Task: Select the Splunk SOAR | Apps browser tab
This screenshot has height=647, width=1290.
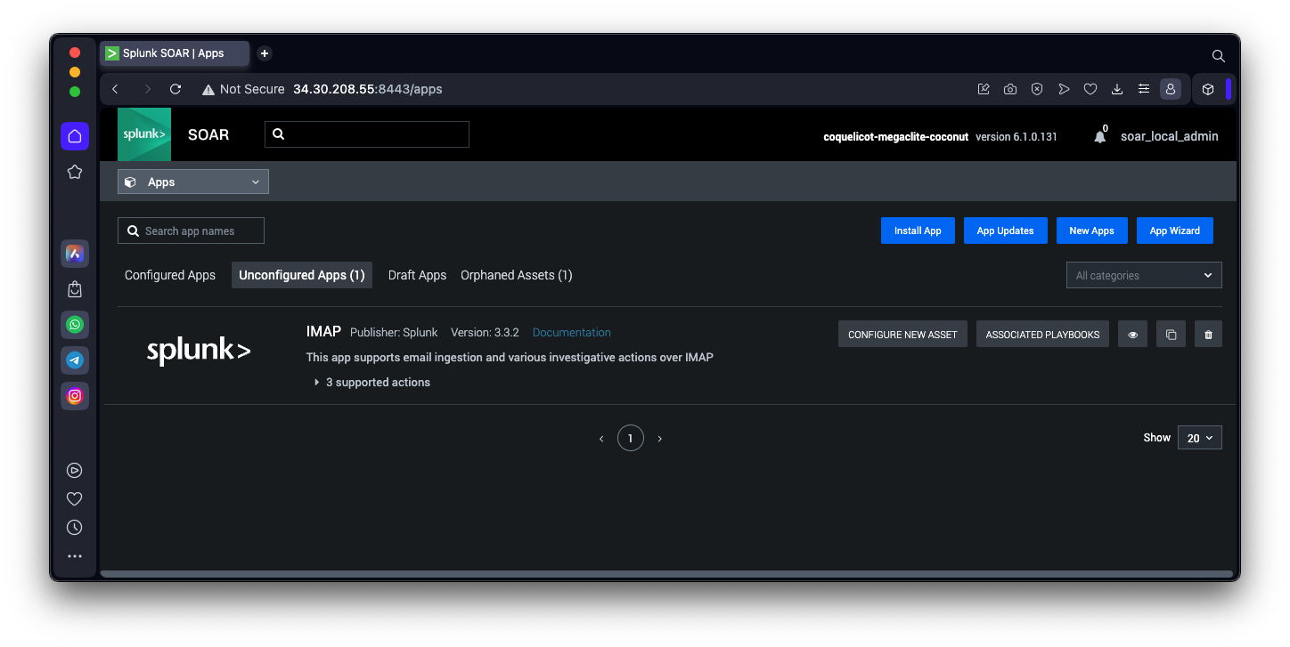Action: coord(175,53)
